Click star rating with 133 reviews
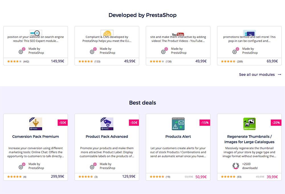The height and width of the screenshot is (194, 285). [85, 61]
